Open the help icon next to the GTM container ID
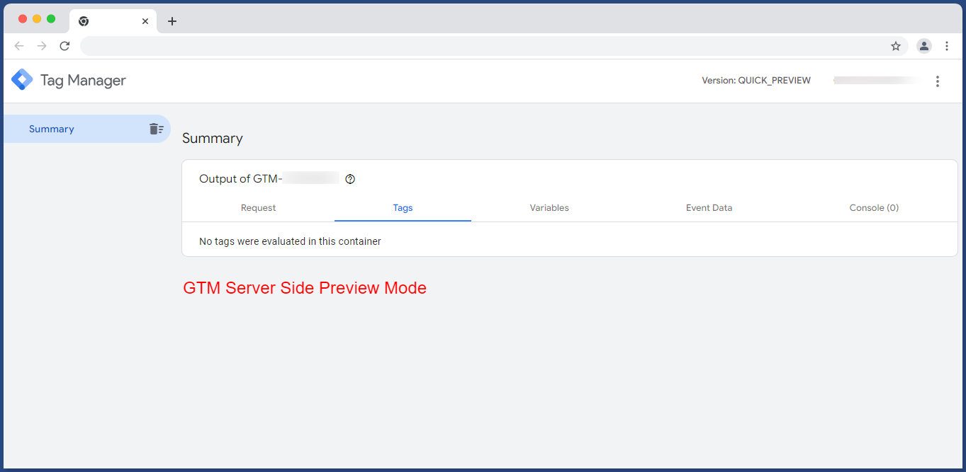 click(x=350, y=179)
